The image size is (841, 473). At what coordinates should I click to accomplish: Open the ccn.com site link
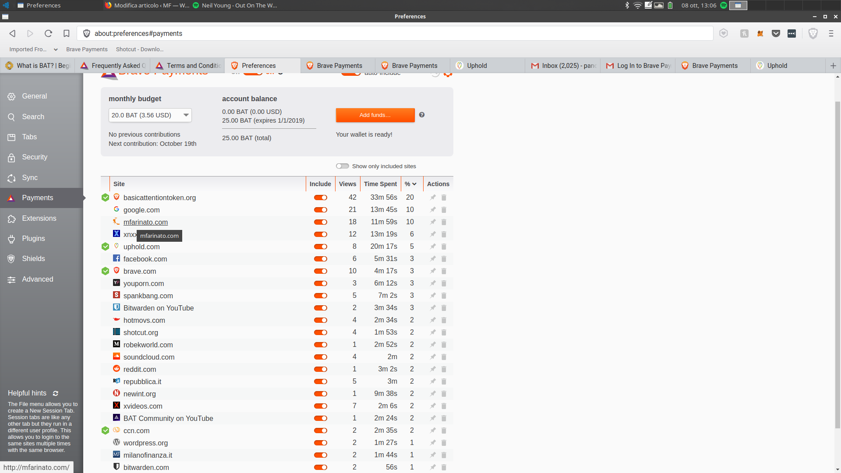point(136,431)
